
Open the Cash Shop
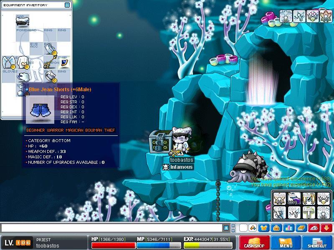click(x=254, y=242)
